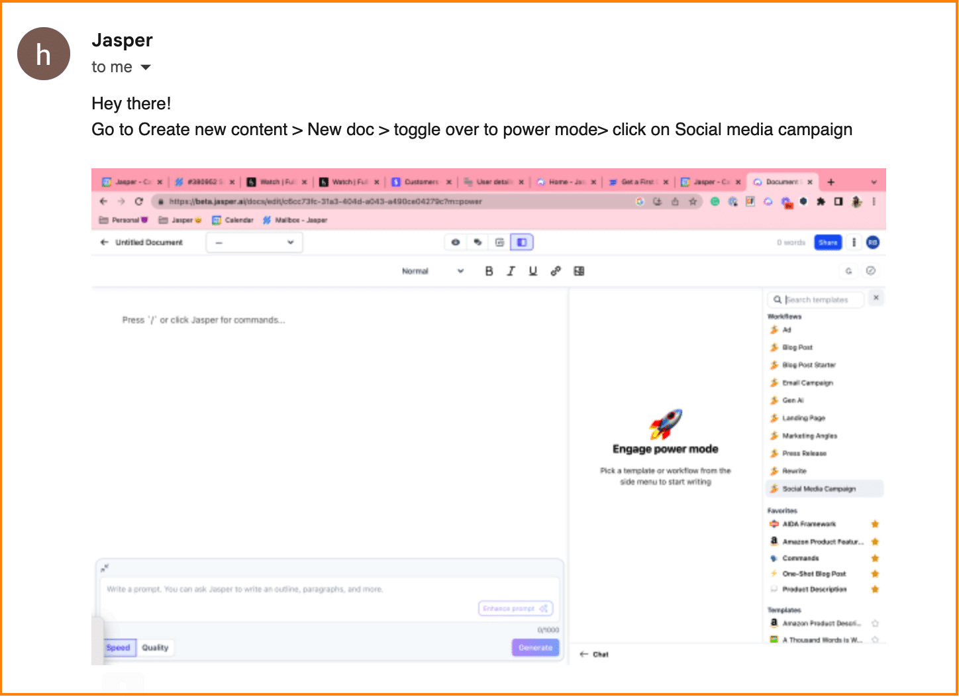
Task: Open the 'Mailbox - Jasper' bookmark
Action: click(295, 220)
